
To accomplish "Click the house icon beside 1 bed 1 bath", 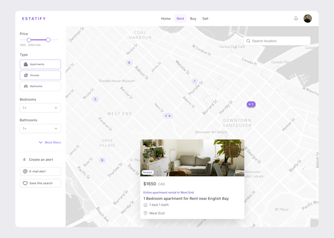I will [145, 205].
